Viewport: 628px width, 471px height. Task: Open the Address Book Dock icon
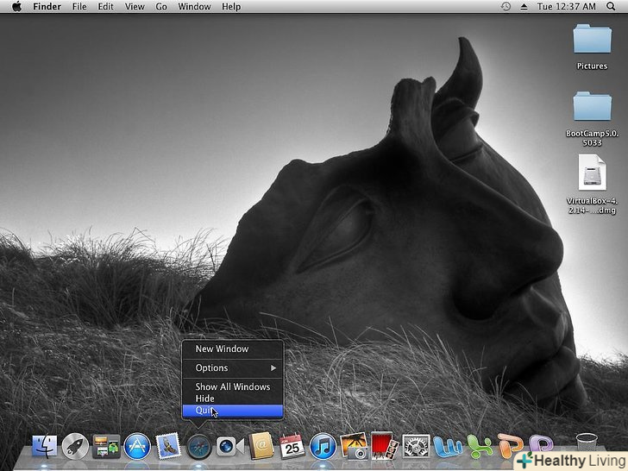(261, 446)
